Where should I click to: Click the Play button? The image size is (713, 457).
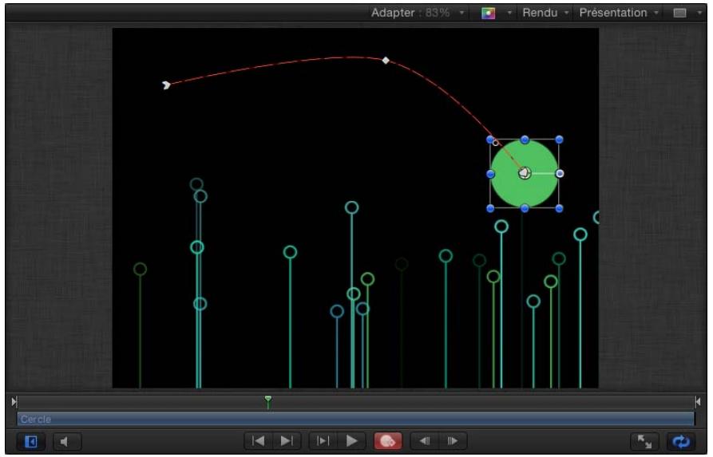click(351, 440)
